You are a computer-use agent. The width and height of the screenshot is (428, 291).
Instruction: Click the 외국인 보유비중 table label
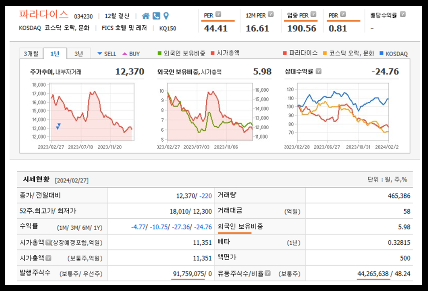pos(240,226)
